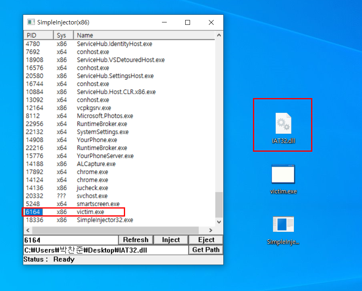Select the vcpkgsrv.exe process row
The height and width of the screenshot is (291, 362).
[119, 108]
